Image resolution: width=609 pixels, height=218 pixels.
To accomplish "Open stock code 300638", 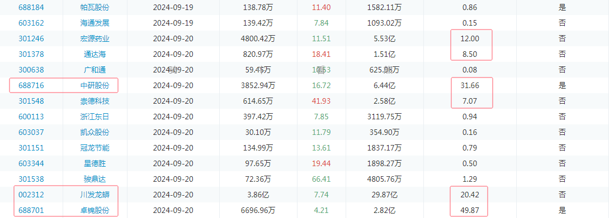I will coord(31,70).
